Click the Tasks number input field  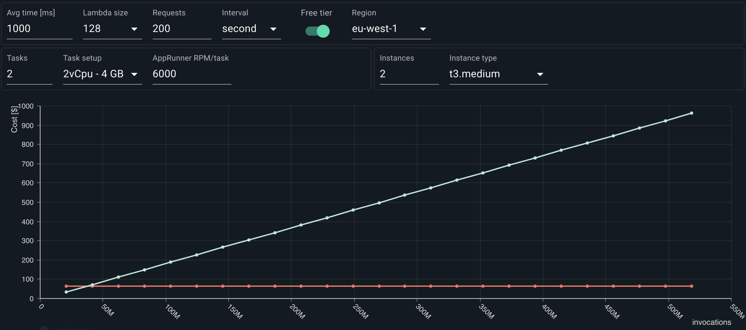point(29,74)
